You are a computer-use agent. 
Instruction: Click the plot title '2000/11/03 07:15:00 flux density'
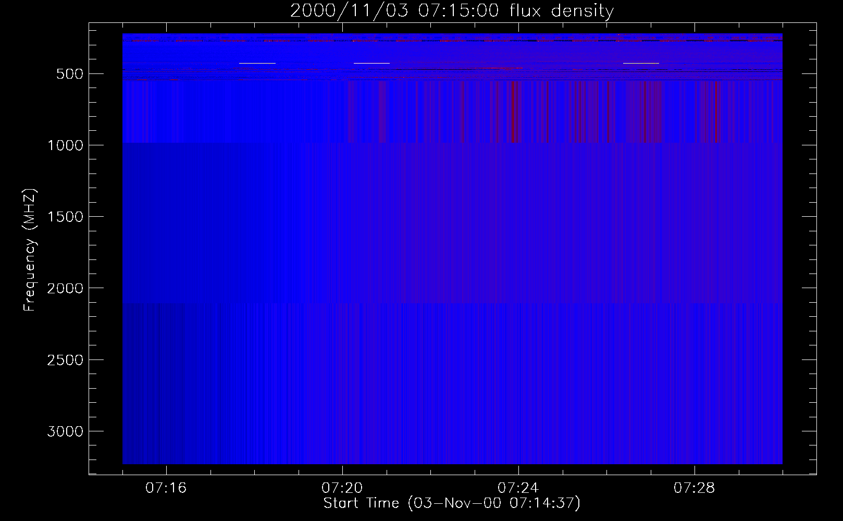tap(452, 11)
